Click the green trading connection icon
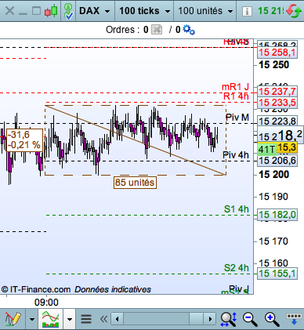304x330 pixels. [x=69, y=11]
